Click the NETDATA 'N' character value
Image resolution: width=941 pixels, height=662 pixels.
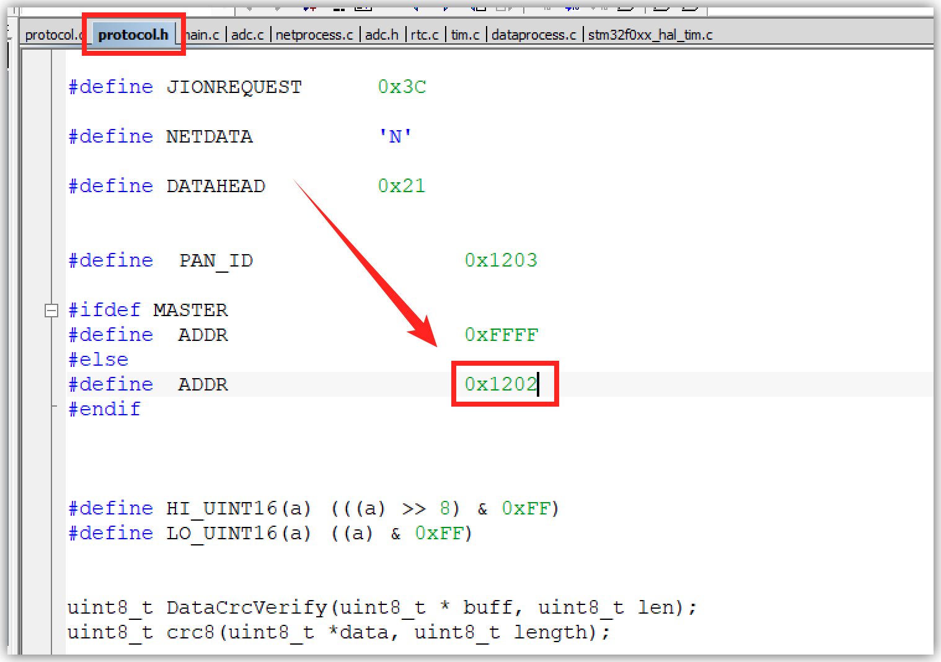click(x=395, y=136)
